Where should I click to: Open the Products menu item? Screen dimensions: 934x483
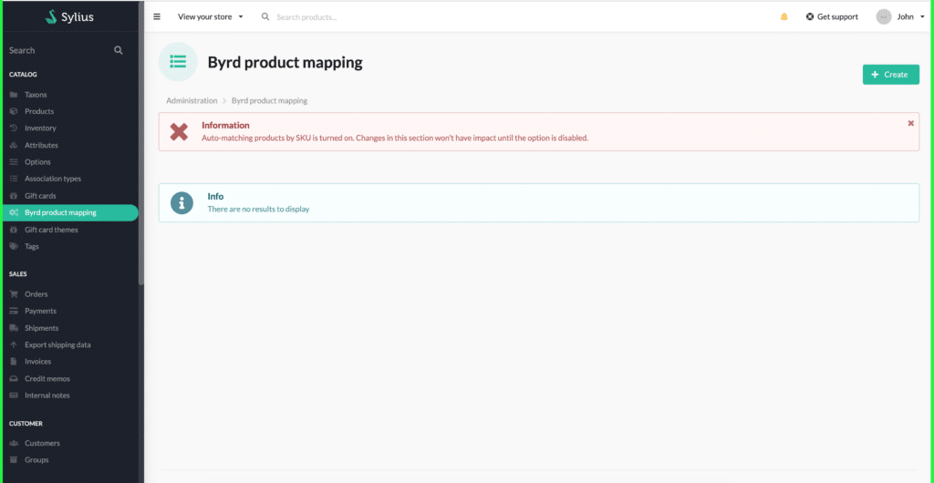pyautogui.click(x=39, y=111)
